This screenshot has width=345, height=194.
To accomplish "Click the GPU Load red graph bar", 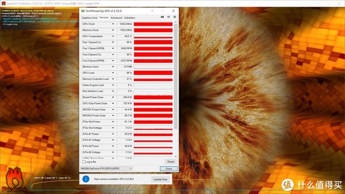I will (x=153, y=73).
